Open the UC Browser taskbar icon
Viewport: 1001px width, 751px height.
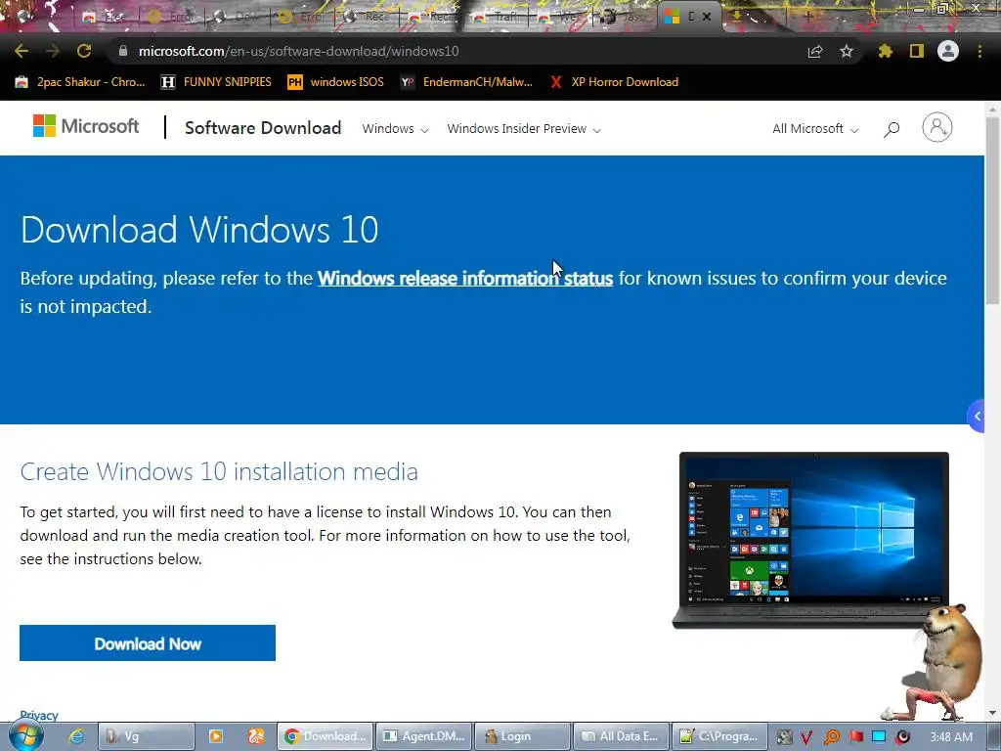point(256,736)
